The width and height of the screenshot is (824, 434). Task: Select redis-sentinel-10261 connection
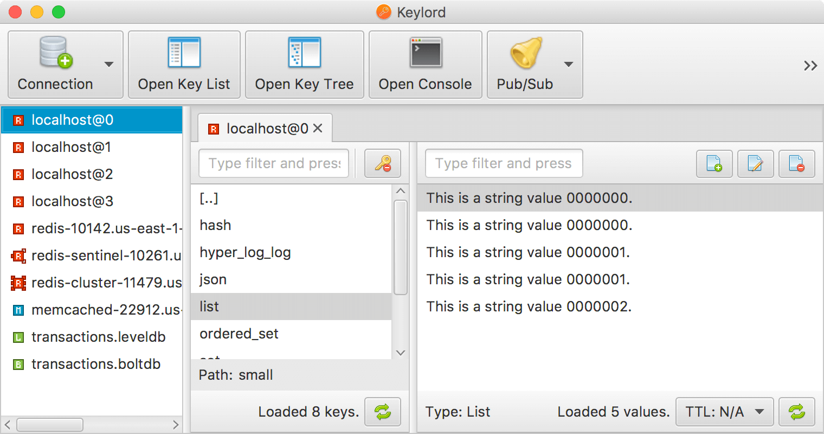pos(92,256)
